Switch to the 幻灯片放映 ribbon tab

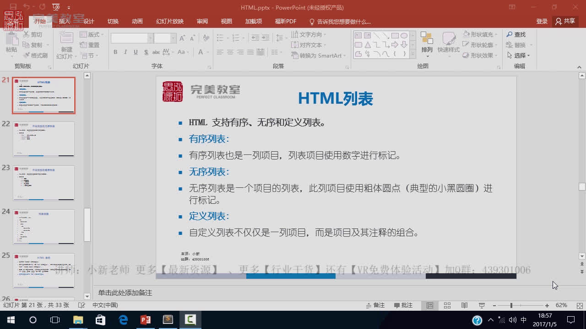(169, 21)
